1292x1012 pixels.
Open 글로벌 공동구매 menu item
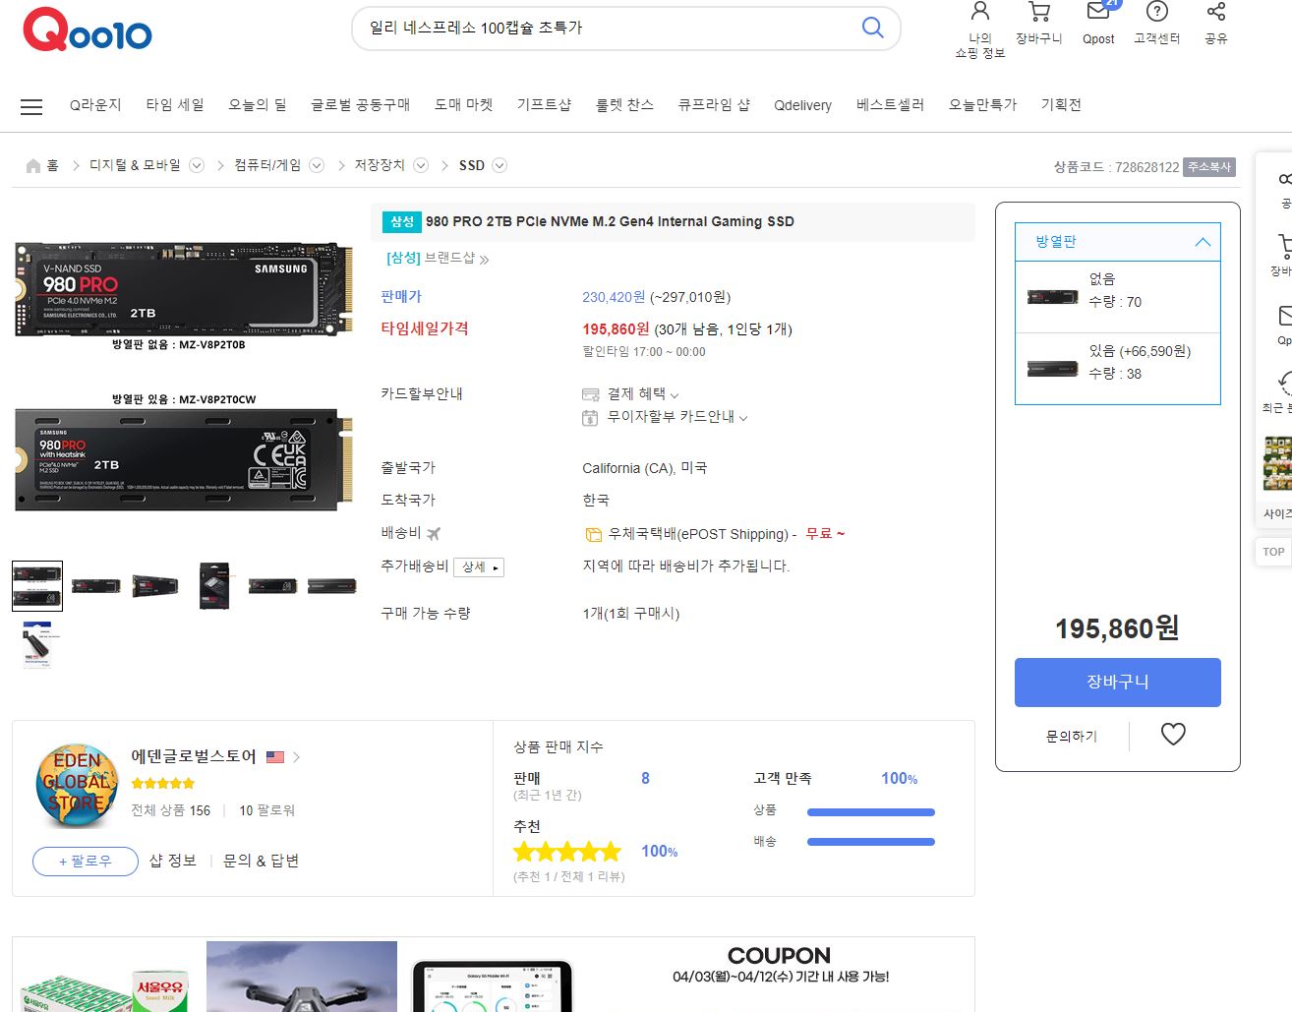point(360,105)
